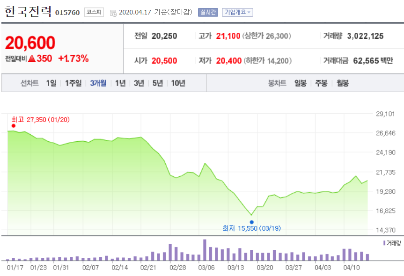This screenshot has height=276, width=404.
Task: Click the 최고 27,350 (01/20) label
Action: (40, 120)
